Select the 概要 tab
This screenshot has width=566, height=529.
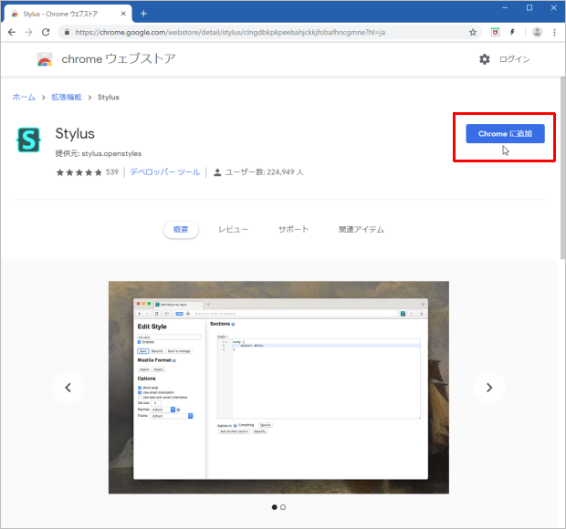click(x=181, y=229)
